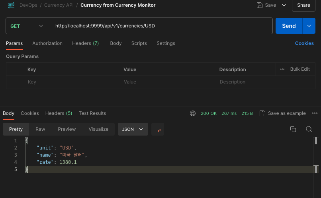
Task: Expand the Save options chevron
Action: pos(284,5)
